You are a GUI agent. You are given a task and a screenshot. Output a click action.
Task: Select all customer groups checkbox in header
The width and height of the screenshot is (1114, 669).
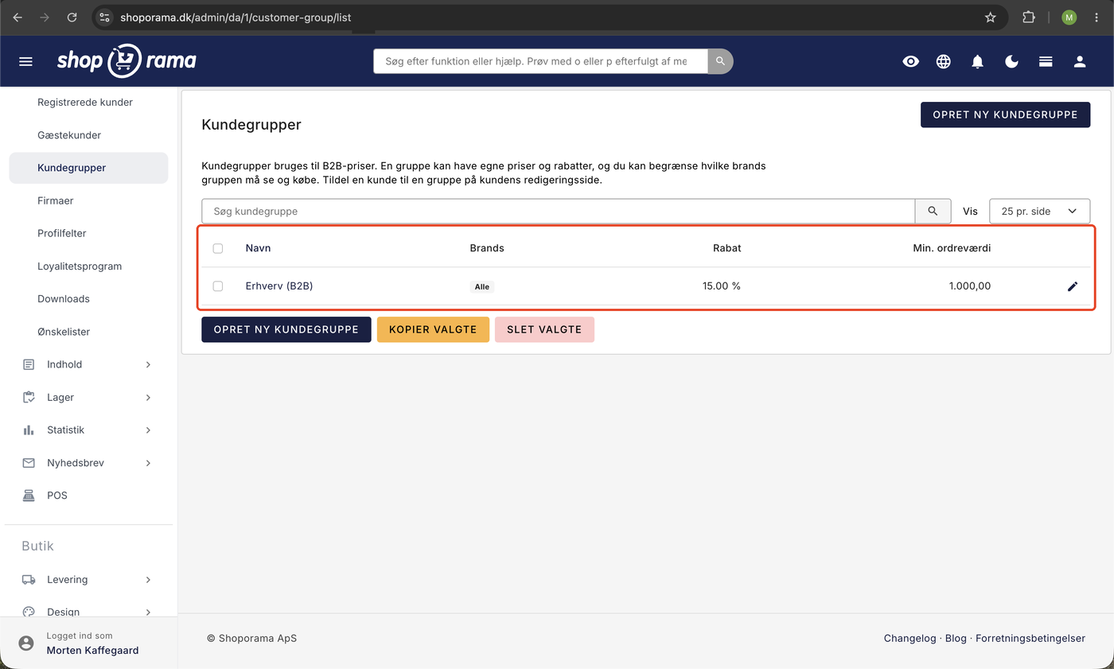point(218,248)
